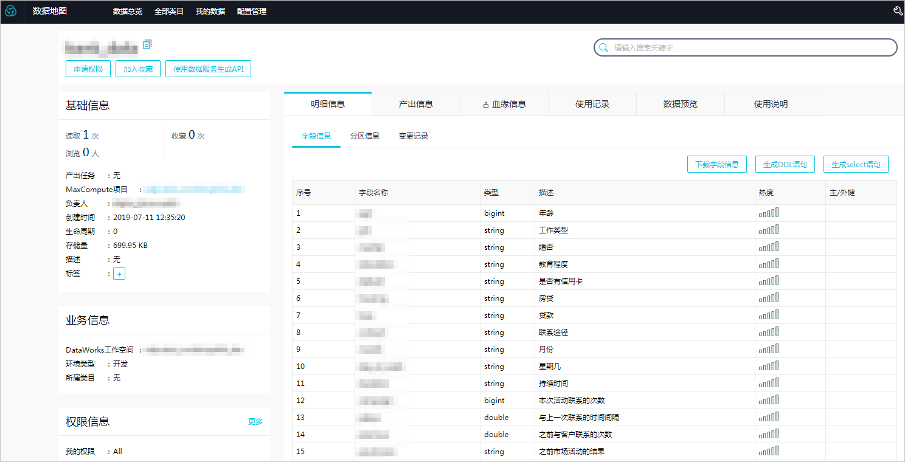Click heat bars icon for 是否有信用卡 row
This screenshot has height=462, width=905.
point(769,281)
